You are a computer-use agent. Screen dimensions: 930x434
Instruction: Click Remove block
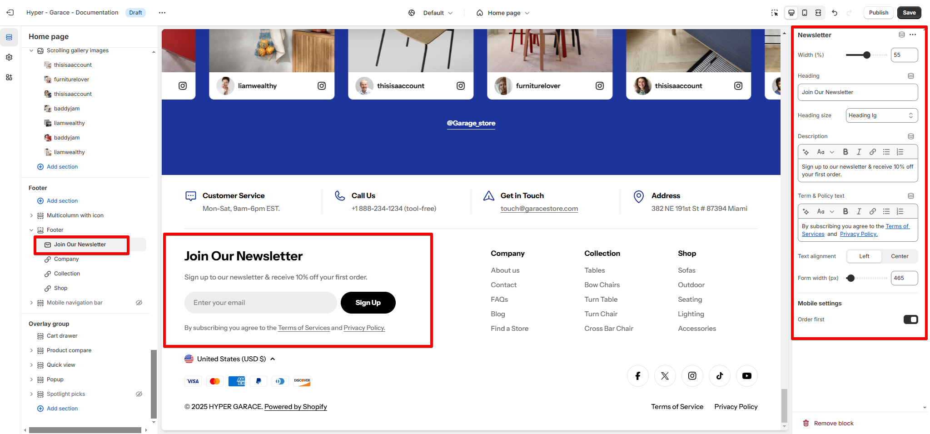coord(828,423)
